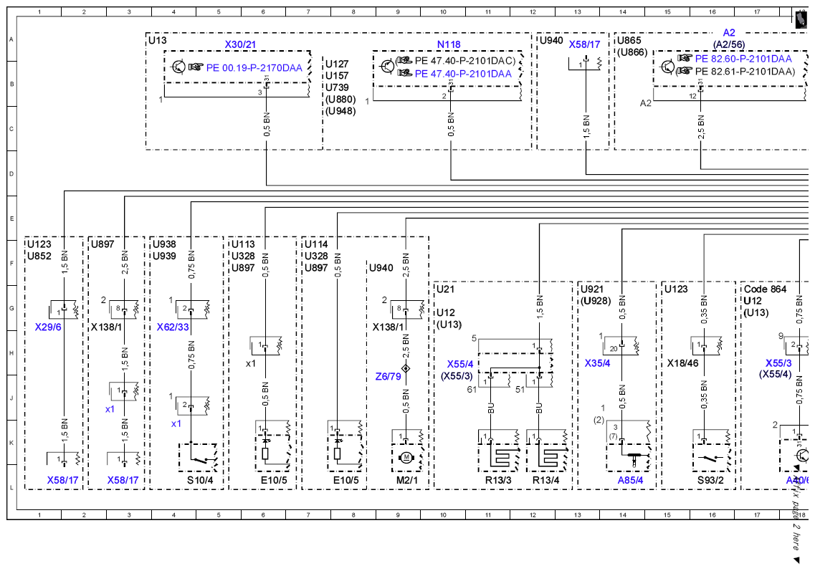Click the hand icon beside PE 00.19-P-2170DAA
The width and height of the screenshot is (815, 571).
(x=196, y=67)
